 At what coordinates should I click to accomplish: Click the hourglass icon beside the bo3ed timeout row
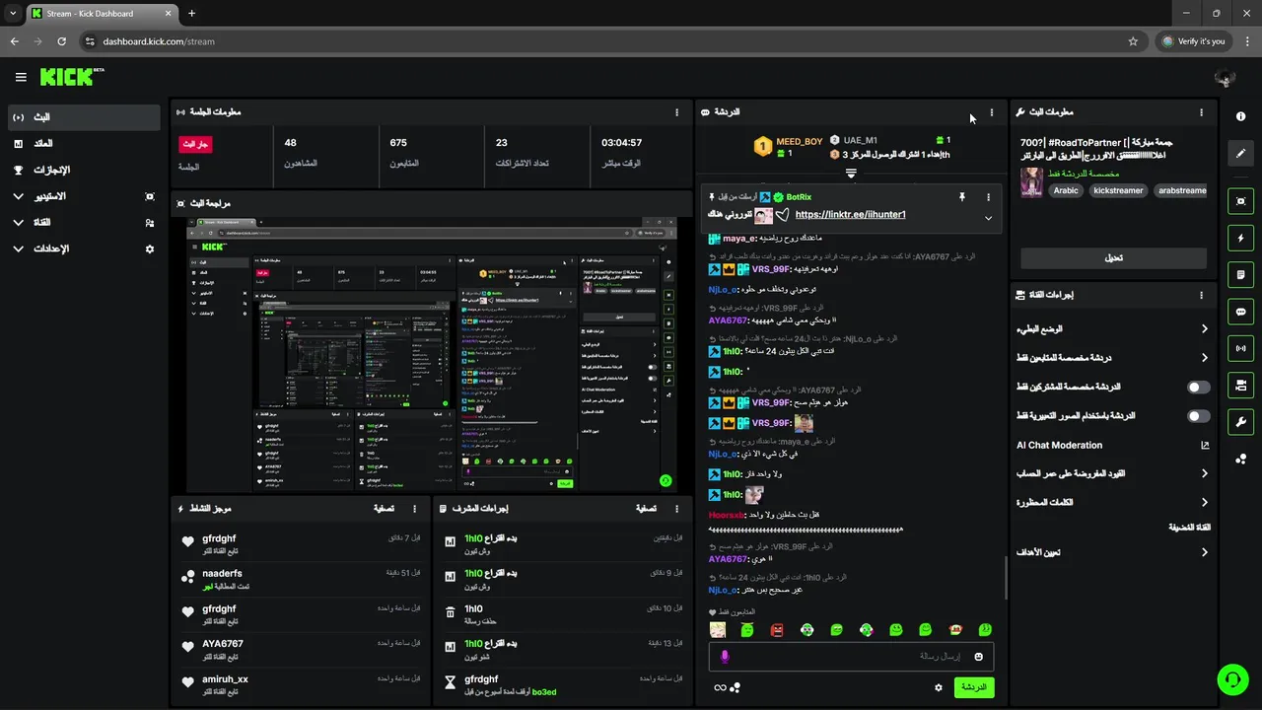(x=451, y=681)
